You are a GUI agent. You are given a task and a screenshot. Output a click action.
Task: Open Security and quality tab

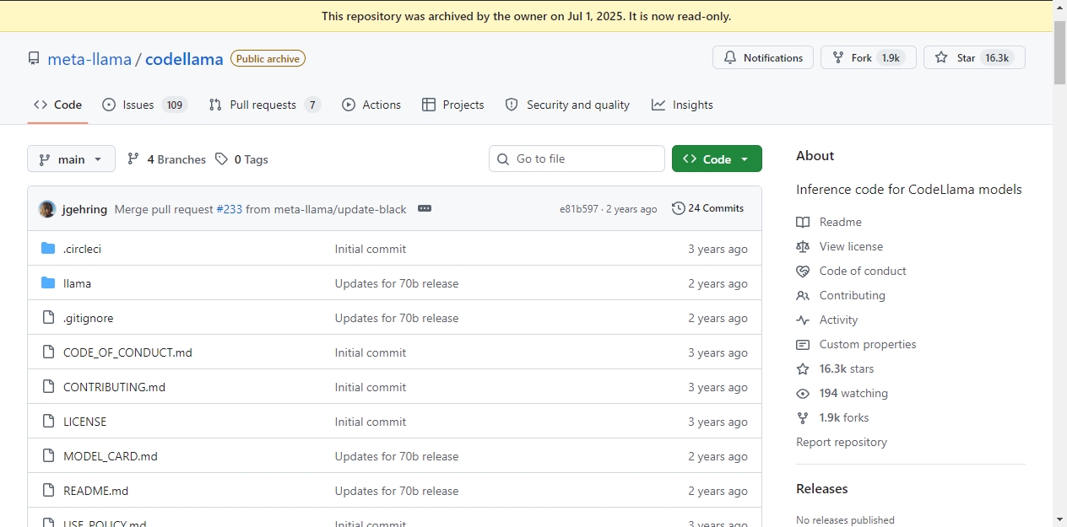(567, 105)
